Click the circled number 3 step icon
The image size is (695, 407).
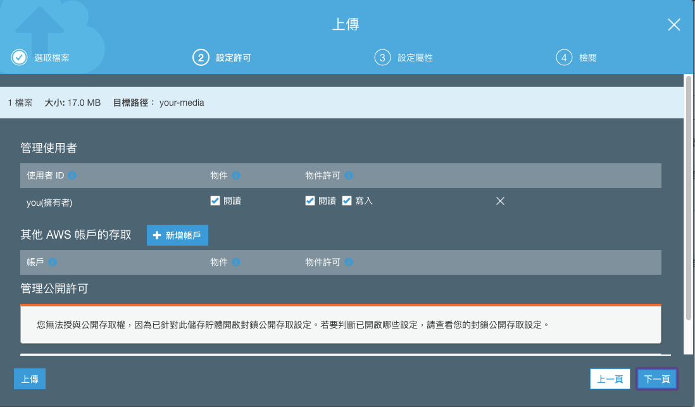(x=382, y=58)
